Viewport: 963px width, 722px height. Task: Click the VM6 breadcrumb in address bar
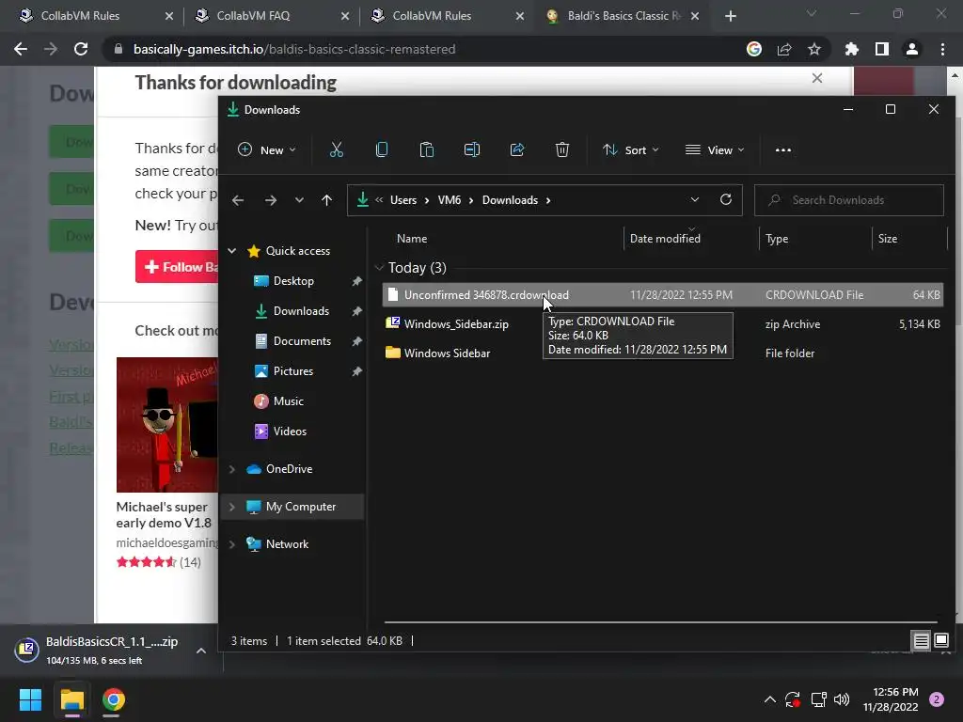click(449, 200)
